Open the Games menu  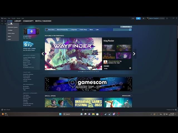(18, 18)
